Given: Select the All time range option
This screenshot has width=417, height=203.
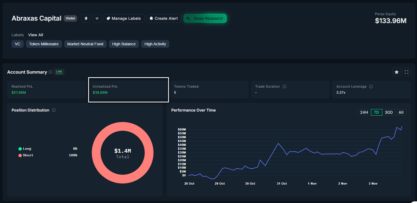Looking at the screenshot, I should [x=401, y=112].
